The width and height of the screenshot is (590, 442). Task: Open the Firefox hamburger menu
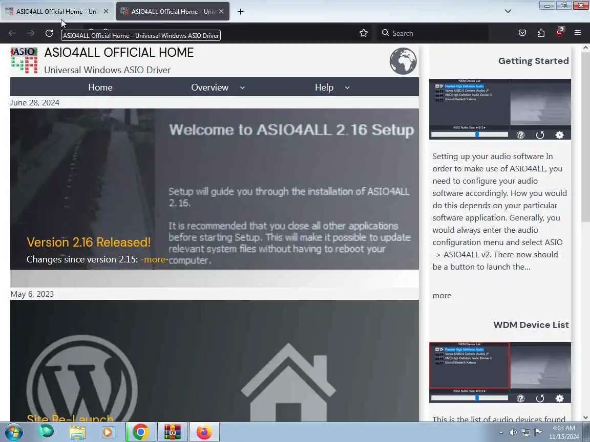tap(578, 33)
